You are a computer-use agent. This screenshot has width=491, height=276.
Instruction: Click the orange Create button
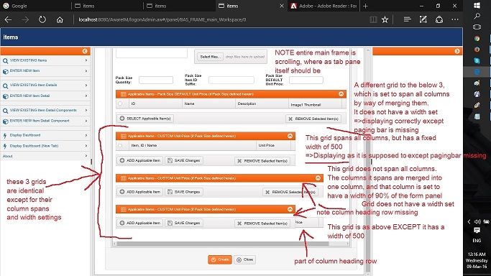point(220,259)
